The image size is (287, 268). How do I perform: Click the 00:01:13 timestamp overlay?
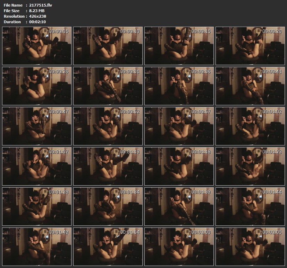click(130, 152)
